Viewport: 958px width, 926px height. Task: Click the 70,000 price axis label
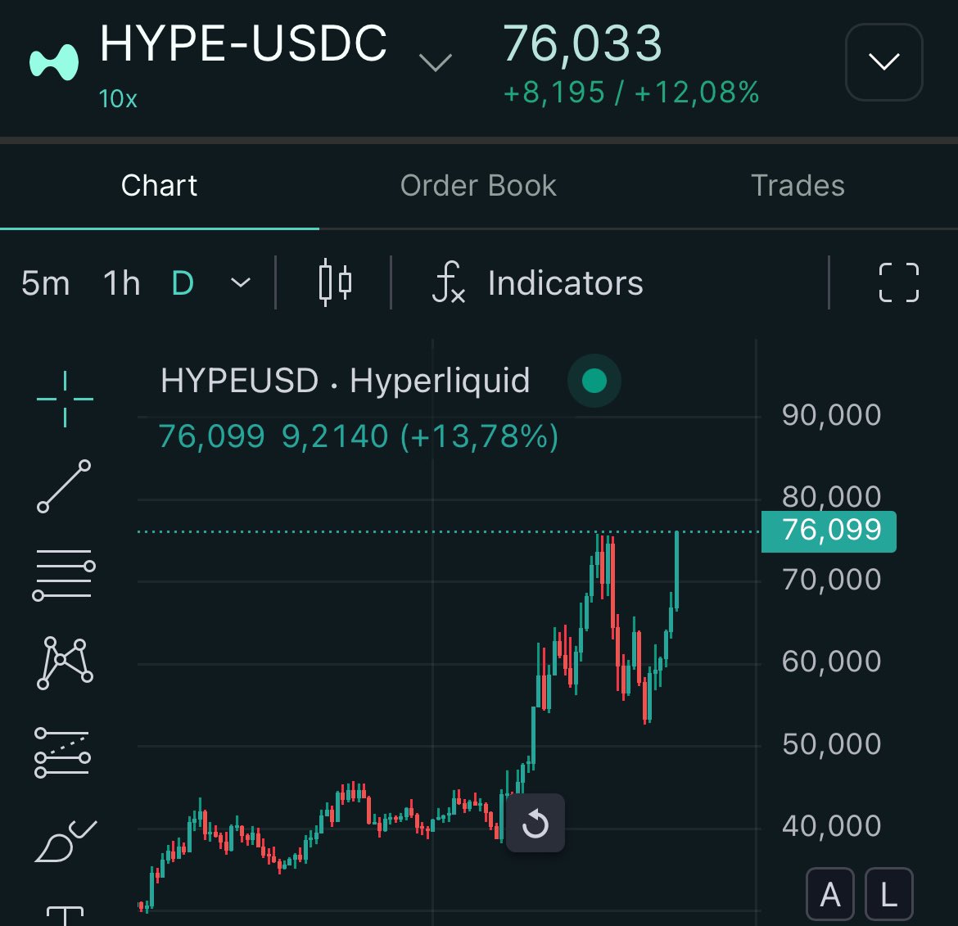point(832,579)
